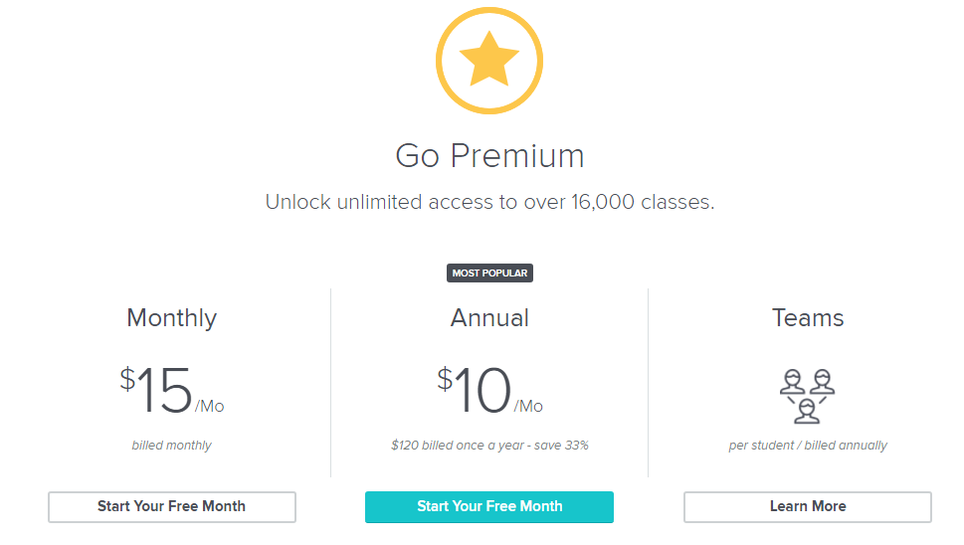Click the Most Popular badge
The image size is (964, 545).
pos(489,272)
